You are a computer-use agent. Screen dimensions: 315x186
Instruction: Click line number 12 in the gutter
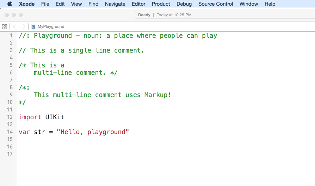click(10, 117)
